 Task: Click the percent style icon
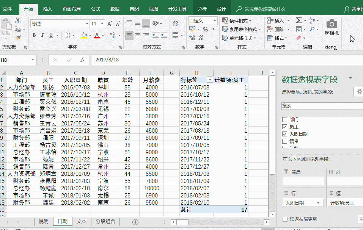point(205,29)
